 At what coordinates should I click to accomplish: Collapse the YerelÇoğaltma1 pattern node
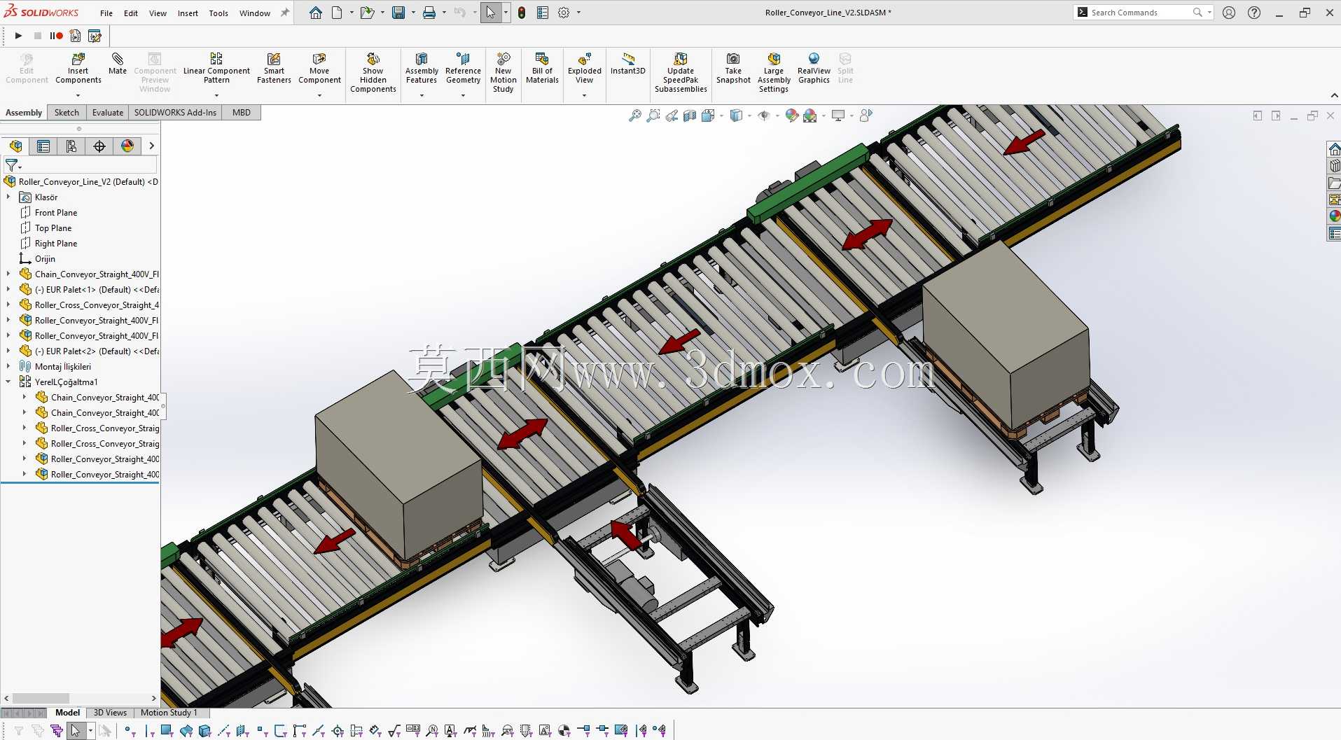[x=8, y=382]
